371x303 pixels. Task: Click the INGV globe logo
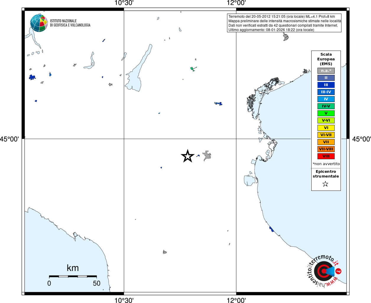coord(39,23)
